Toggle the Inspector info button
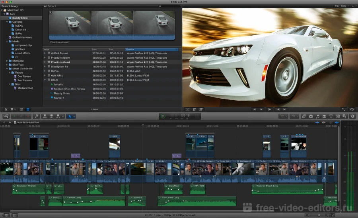This screenshot has width=358, height=218. pyautogui.click(x=353, y=116)
